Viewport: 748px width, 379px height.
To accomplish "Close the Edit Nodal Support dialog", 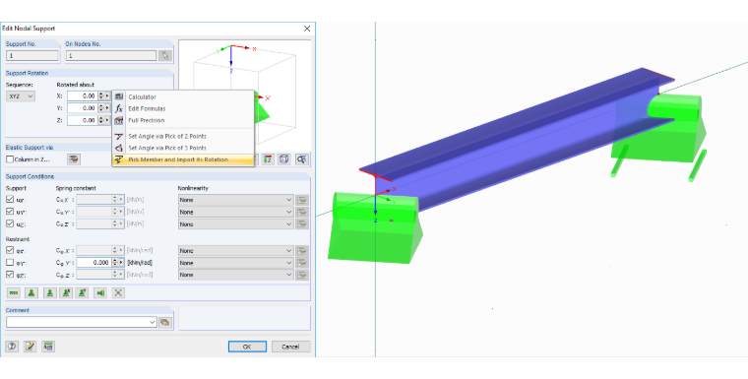I will (307, 29).
